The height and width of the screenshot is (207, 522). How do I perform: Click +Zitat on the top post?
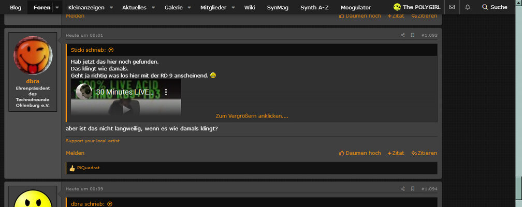(396, 16)
